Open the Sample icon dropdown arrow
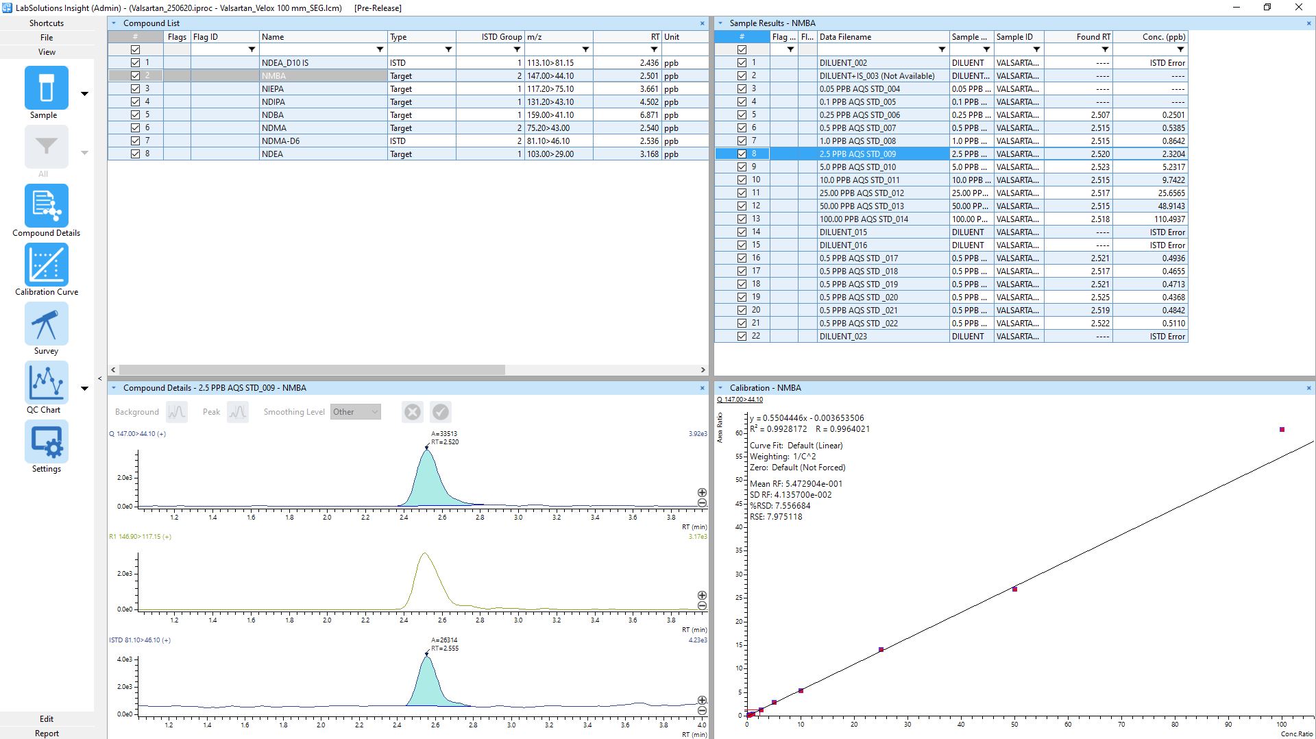Image resolution: width=1316 pixels, height=739 pixels. (x=85, y=94)
